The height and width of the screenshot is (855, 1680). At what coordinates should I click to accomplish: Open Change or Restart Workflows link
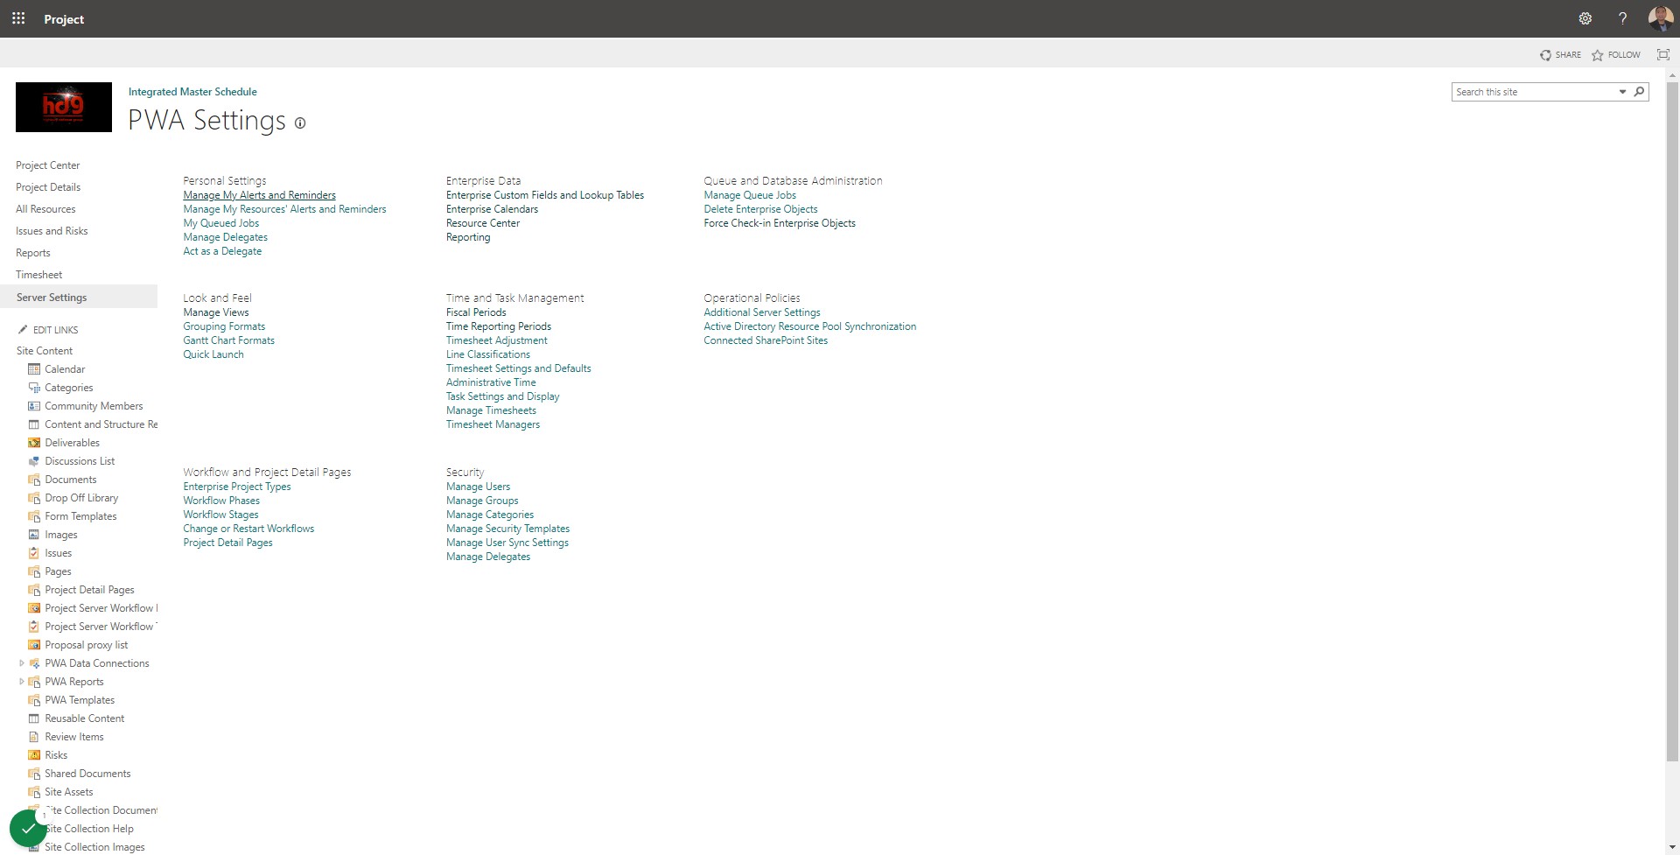248,529
